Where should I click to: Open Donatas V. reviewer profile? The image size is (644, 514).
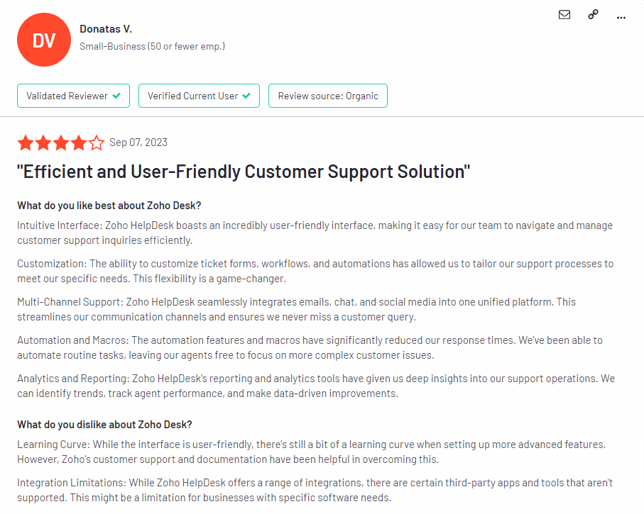106,28
